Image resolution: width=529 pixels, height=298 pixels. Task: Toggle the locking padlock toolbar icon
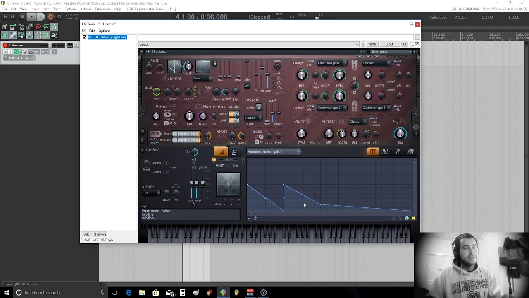[54, 35]
